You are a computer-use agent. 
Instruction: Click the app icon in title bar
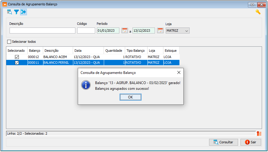(4, 4)
